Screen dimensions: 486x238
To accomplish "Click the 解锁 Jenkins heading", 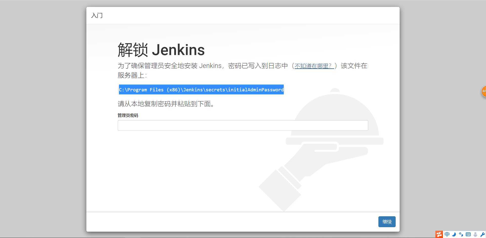I will [161, 50].
